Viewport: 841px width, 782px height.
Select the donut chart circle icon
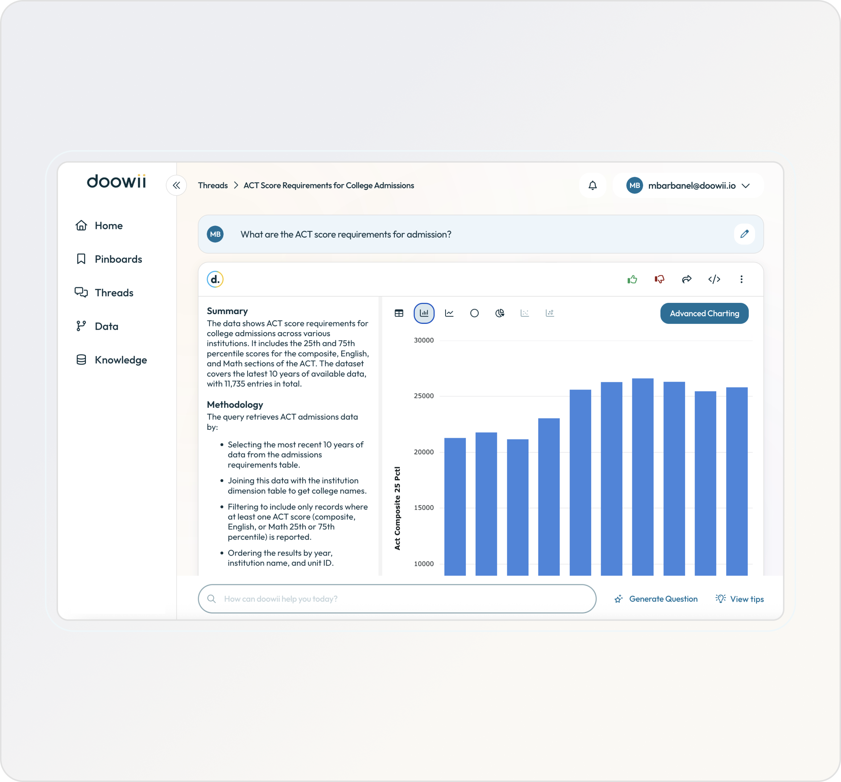(x=475, y=313)
